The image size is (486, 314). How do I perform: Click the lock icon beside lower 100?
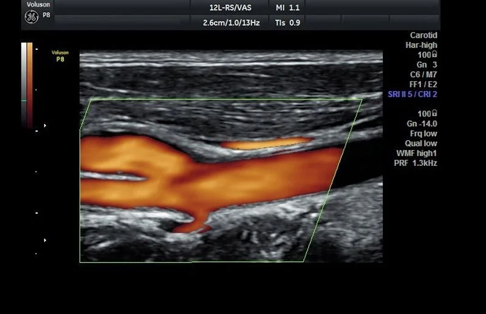434,113
